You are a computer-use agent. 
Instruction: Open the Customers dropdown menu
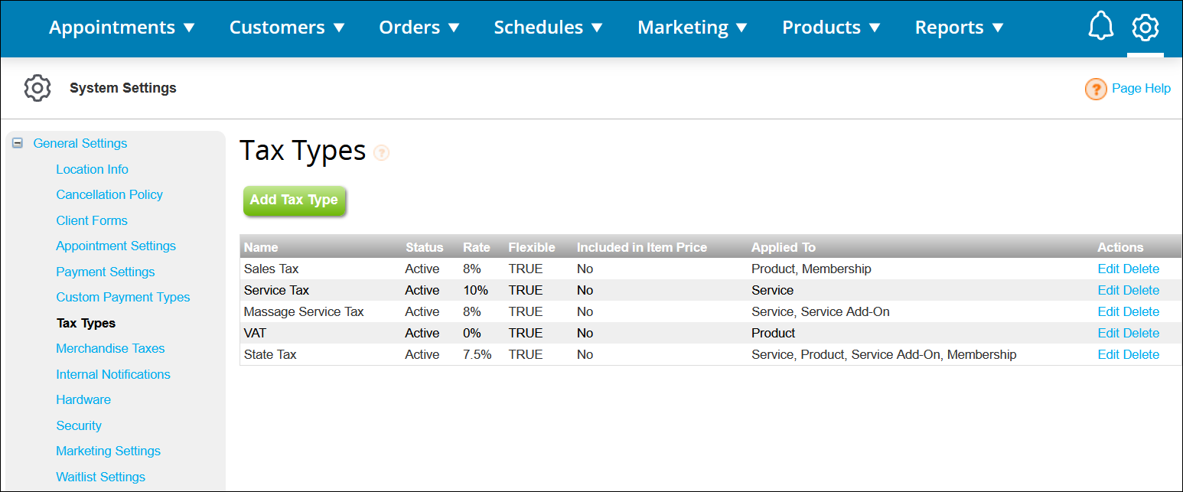point(288,28)
